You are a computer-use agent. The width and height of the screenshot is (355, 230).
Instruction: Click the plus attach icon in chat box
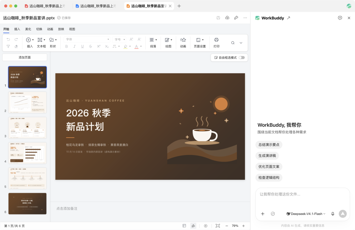[x=263, y=214]
